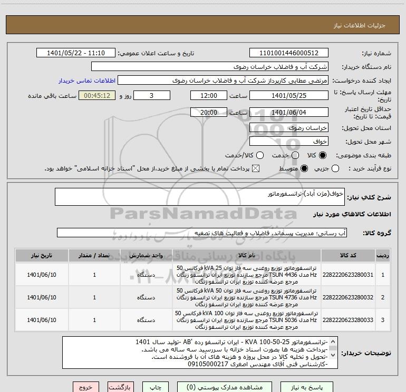Click product code 2282220623280032

pyautogui.click(x=348, y=297)
